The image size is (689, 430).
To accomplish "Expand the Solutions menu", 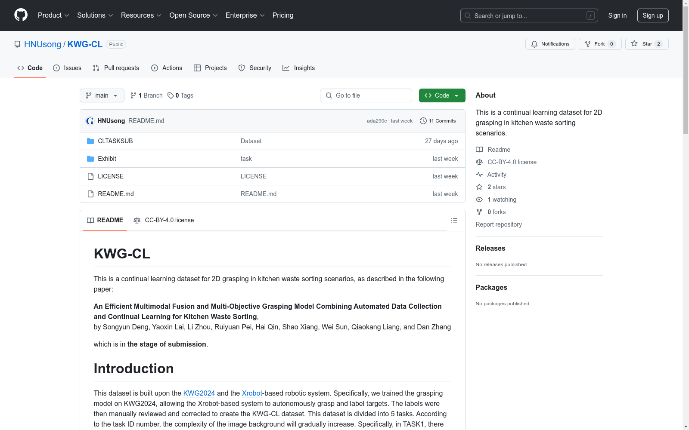I will click(x=95, y=15).
